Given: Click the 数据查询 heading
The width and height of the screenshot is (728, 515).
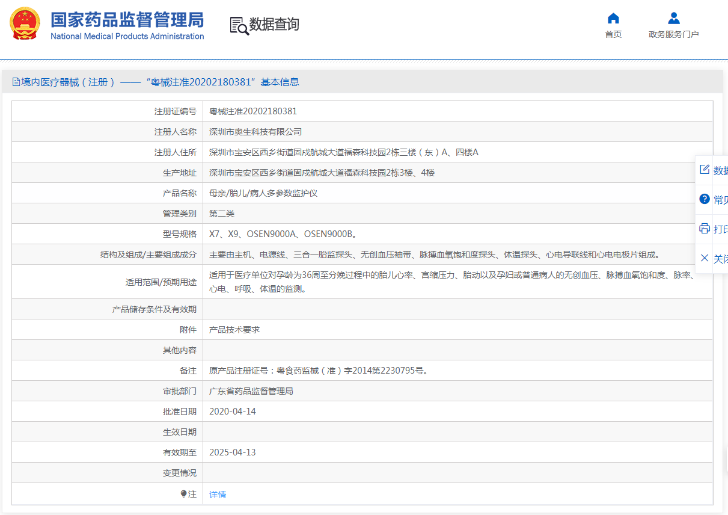Looking at the screenshot, I should tap(274, 25).
